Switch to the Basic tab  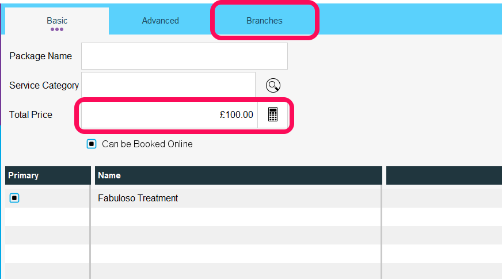tap(57, 21)
